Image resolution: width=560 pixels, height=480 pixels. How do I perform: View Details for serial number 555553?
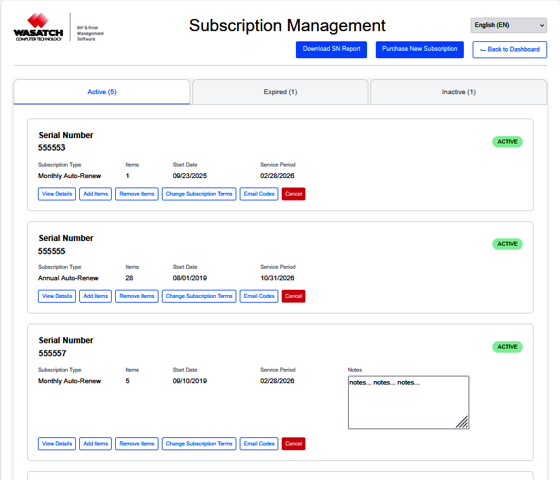(x=57, y=194)
